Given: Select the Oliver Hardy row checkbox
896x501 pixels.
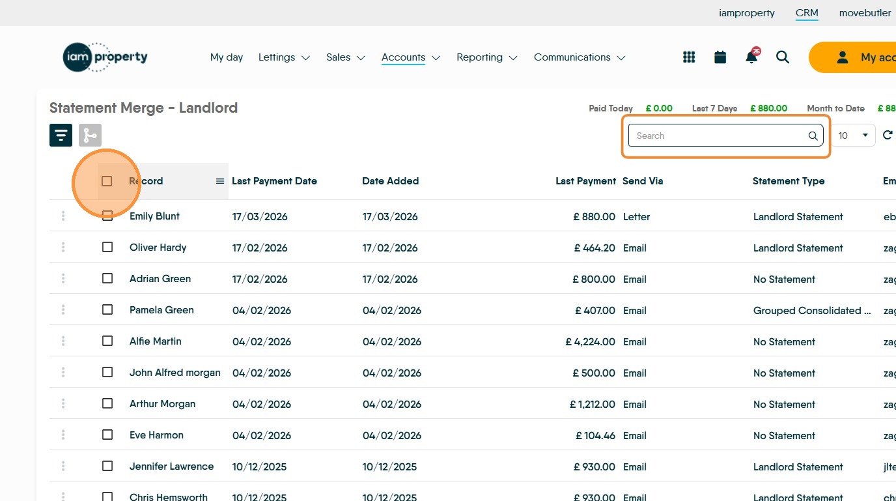Looking at the screenshot, I should [107, 248].
